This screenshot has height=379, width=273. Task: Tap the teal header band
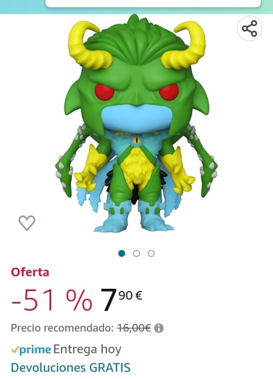[x=137, y=7]
